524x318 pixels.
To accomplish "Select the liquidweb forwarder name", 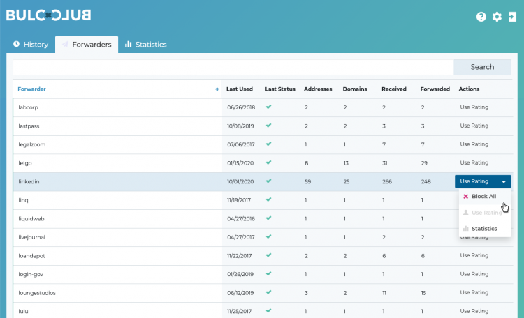I will (31, 218).
